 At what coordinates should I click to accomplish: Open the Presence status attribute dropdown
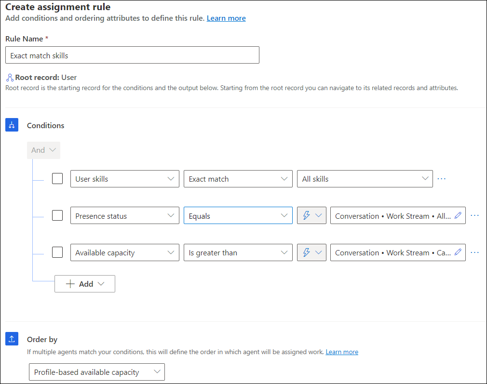125,215
